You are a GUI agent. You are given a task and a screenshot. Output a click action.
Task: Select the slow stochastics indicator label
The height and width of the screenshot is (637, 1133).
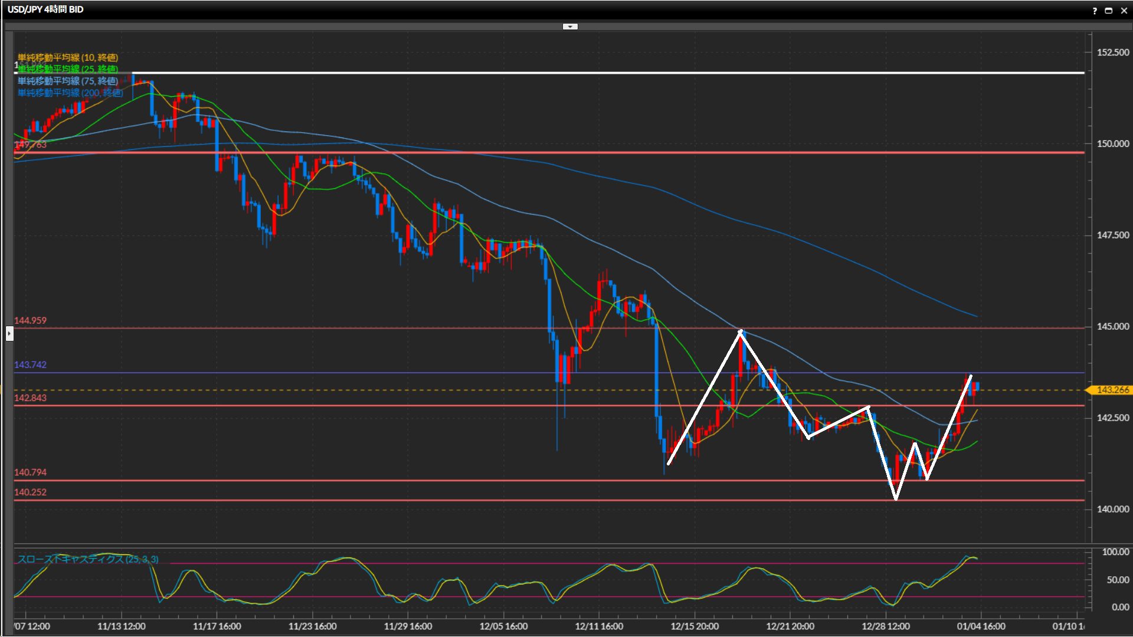88,559
